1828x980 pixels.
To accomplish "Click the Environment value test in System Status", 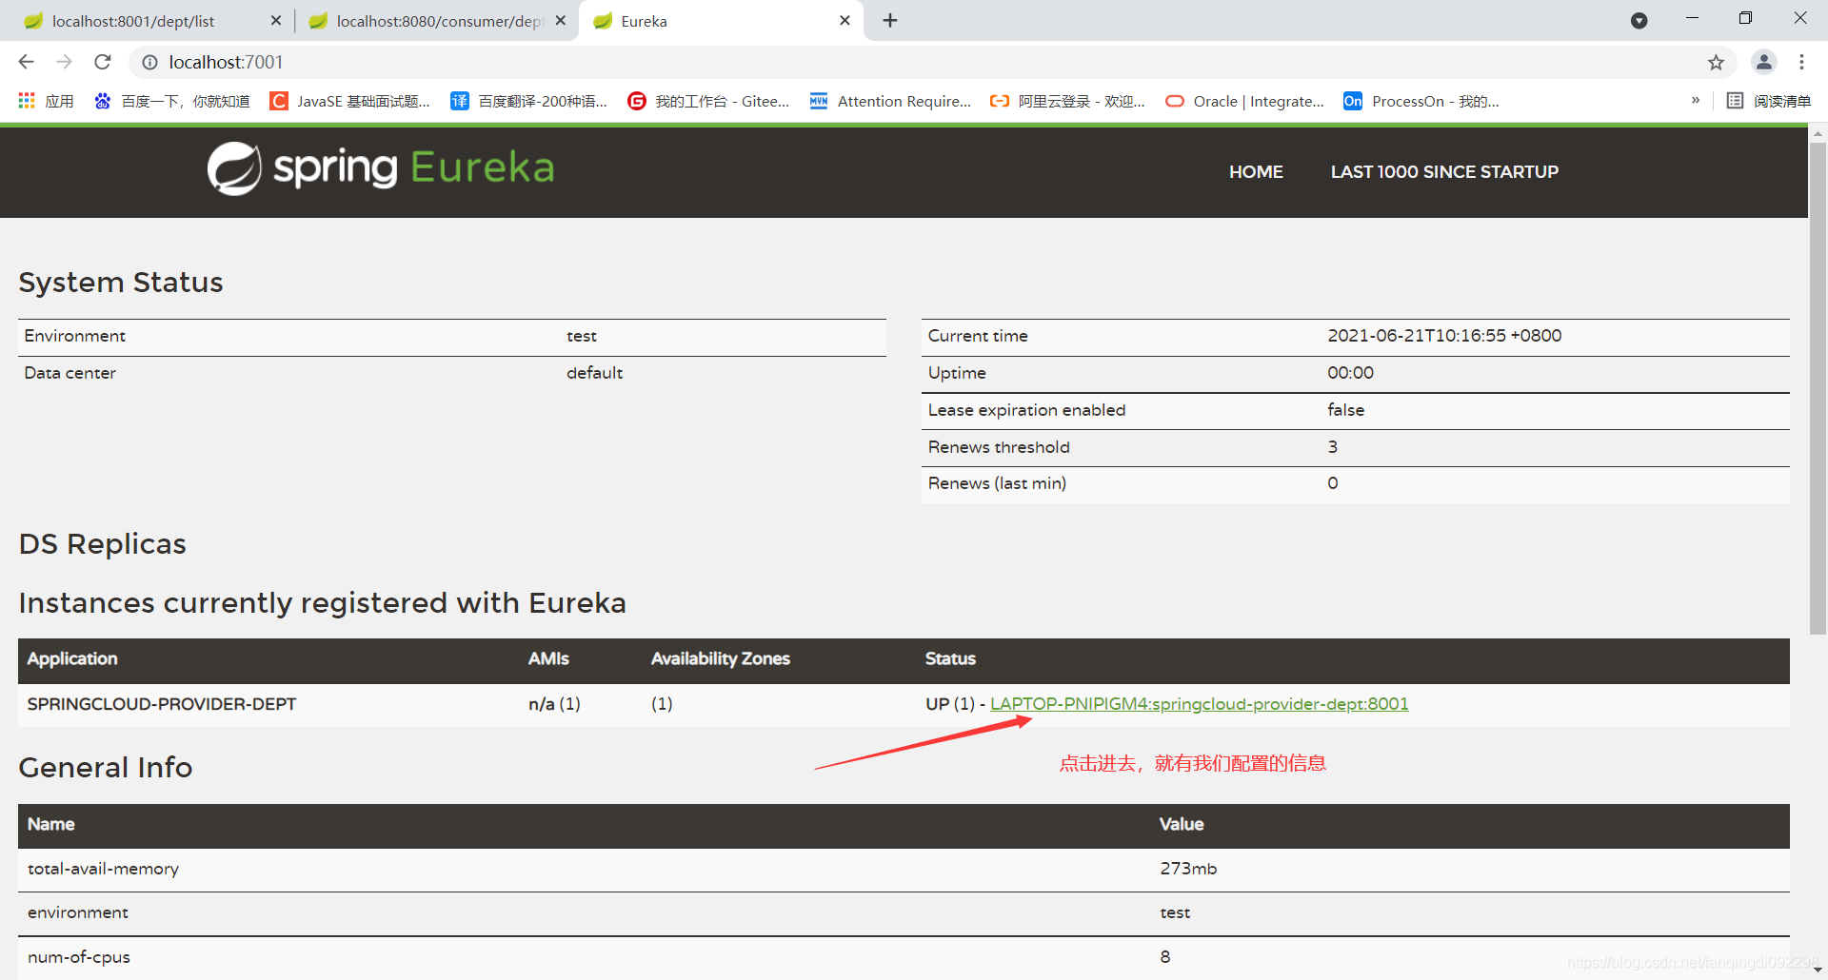I will pyautogui.click(x=582, y=336).
